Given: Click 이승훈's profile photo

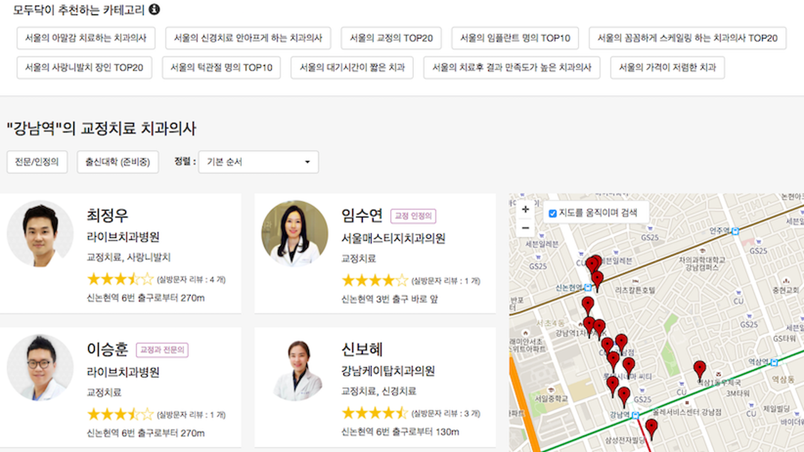Looking at the screenshot, I should [x=40, y=367].
